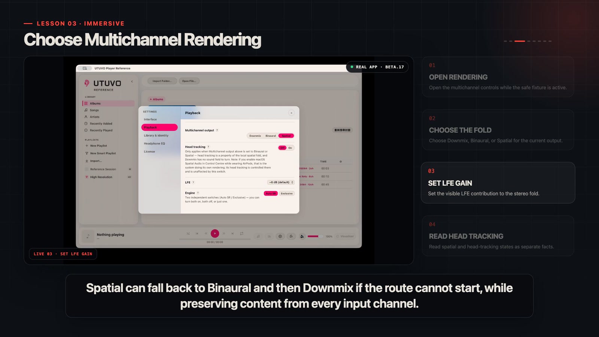Screen dimensions: 599x337
Task: Select the 04 Read Head Tracking step card
Action: tap(498, 236)
